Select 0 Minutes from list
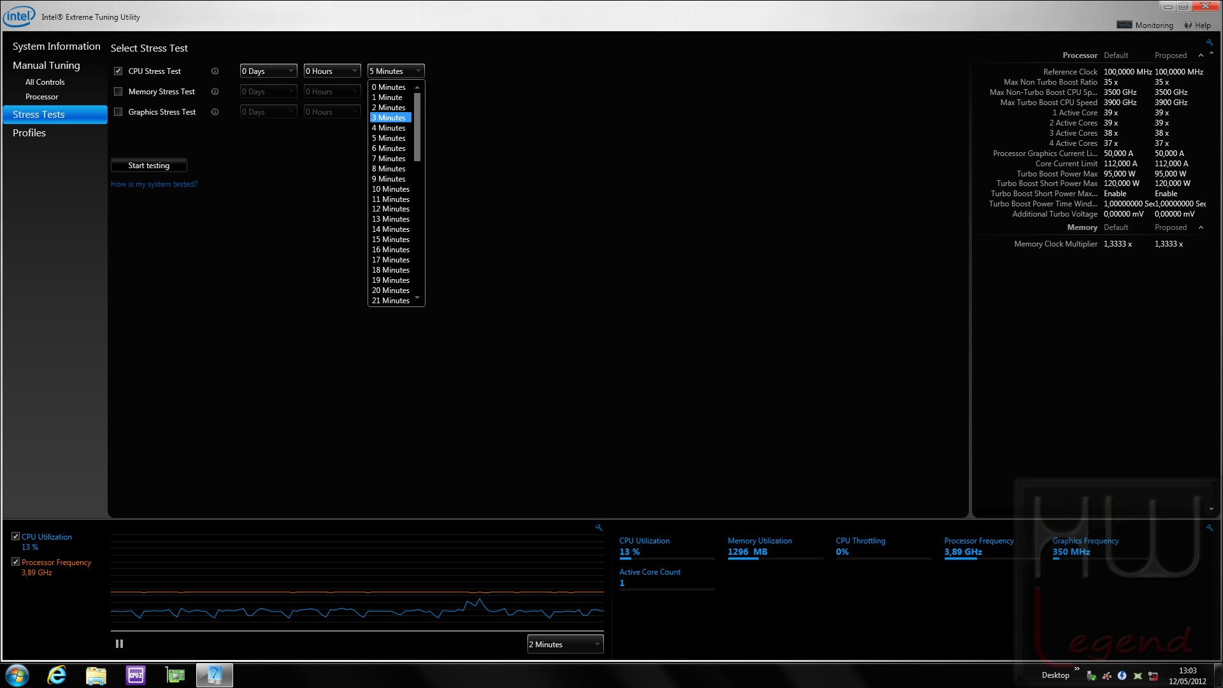1223x688 pixels. point(390,87)
